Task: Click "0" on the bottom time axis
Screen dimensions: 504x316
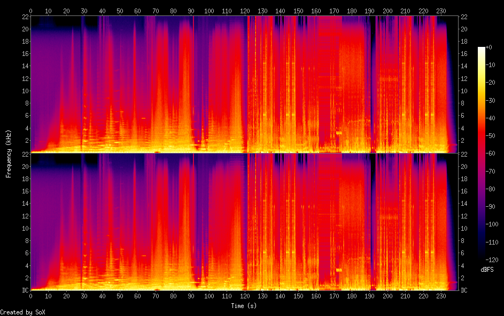Action: 30,296
